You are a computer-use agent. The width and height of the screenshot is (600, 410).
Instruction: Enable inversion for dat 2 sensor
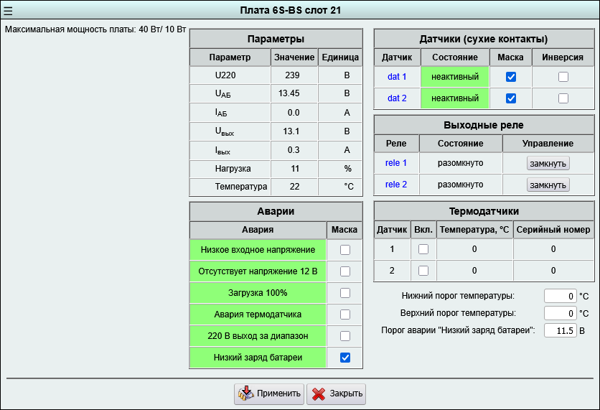click(x=563, y=98)
